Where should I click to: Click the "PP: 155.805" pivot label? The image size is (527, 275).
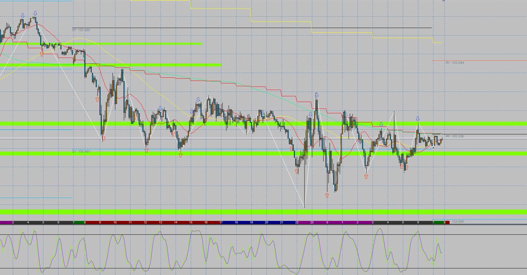coord(81,30)
